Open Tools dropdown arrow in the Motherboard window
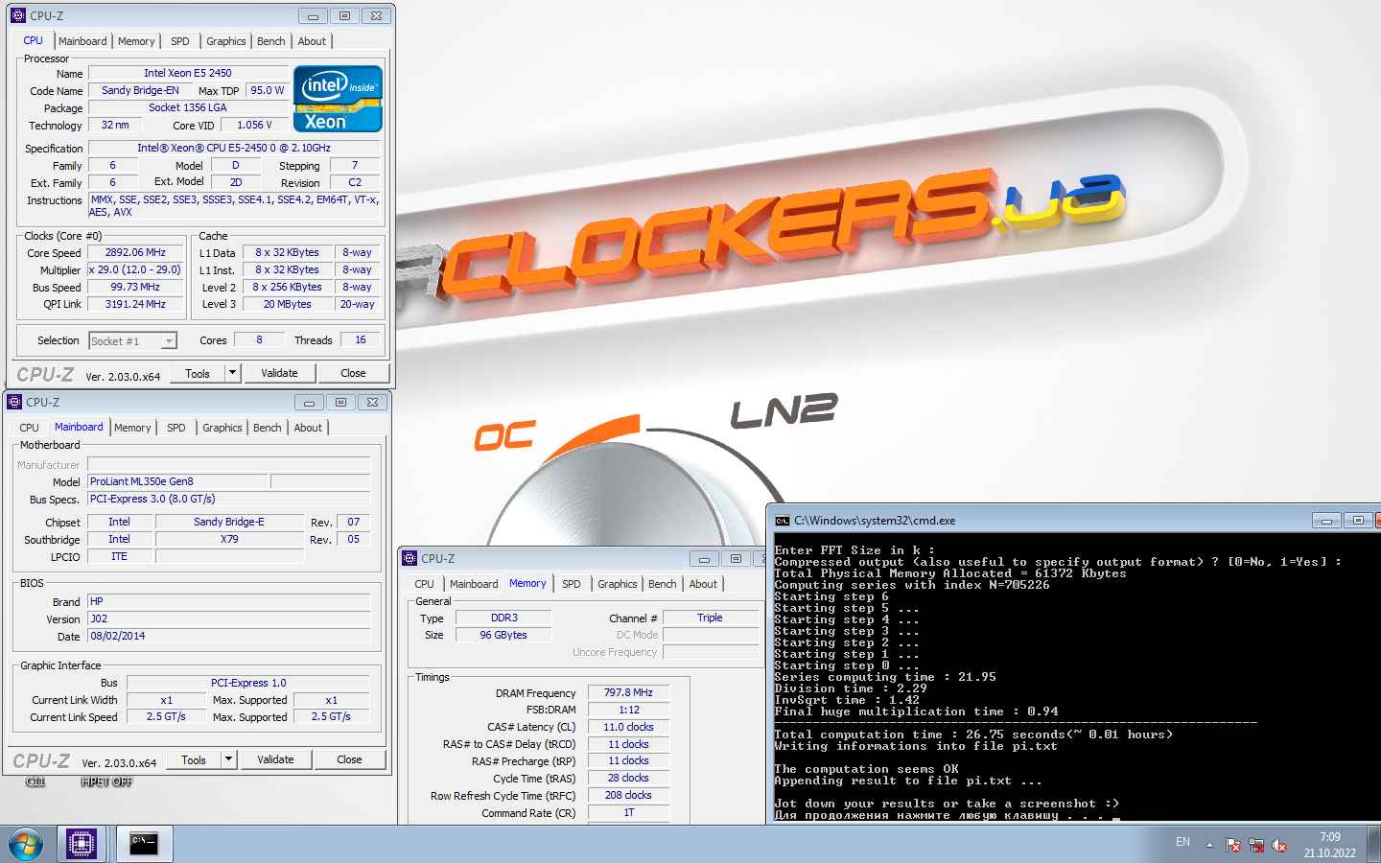1381x863 pixels. click(228, 759)
